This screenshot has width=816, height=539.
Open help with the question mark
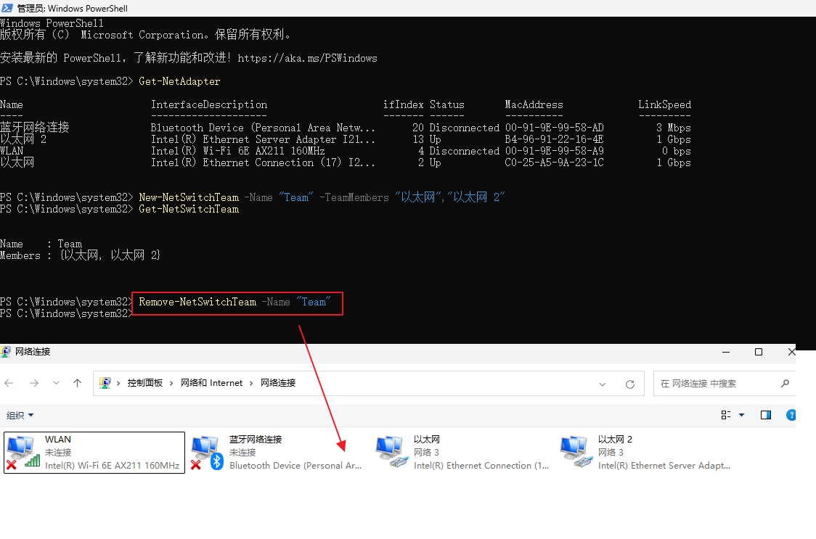pos(791,415)
